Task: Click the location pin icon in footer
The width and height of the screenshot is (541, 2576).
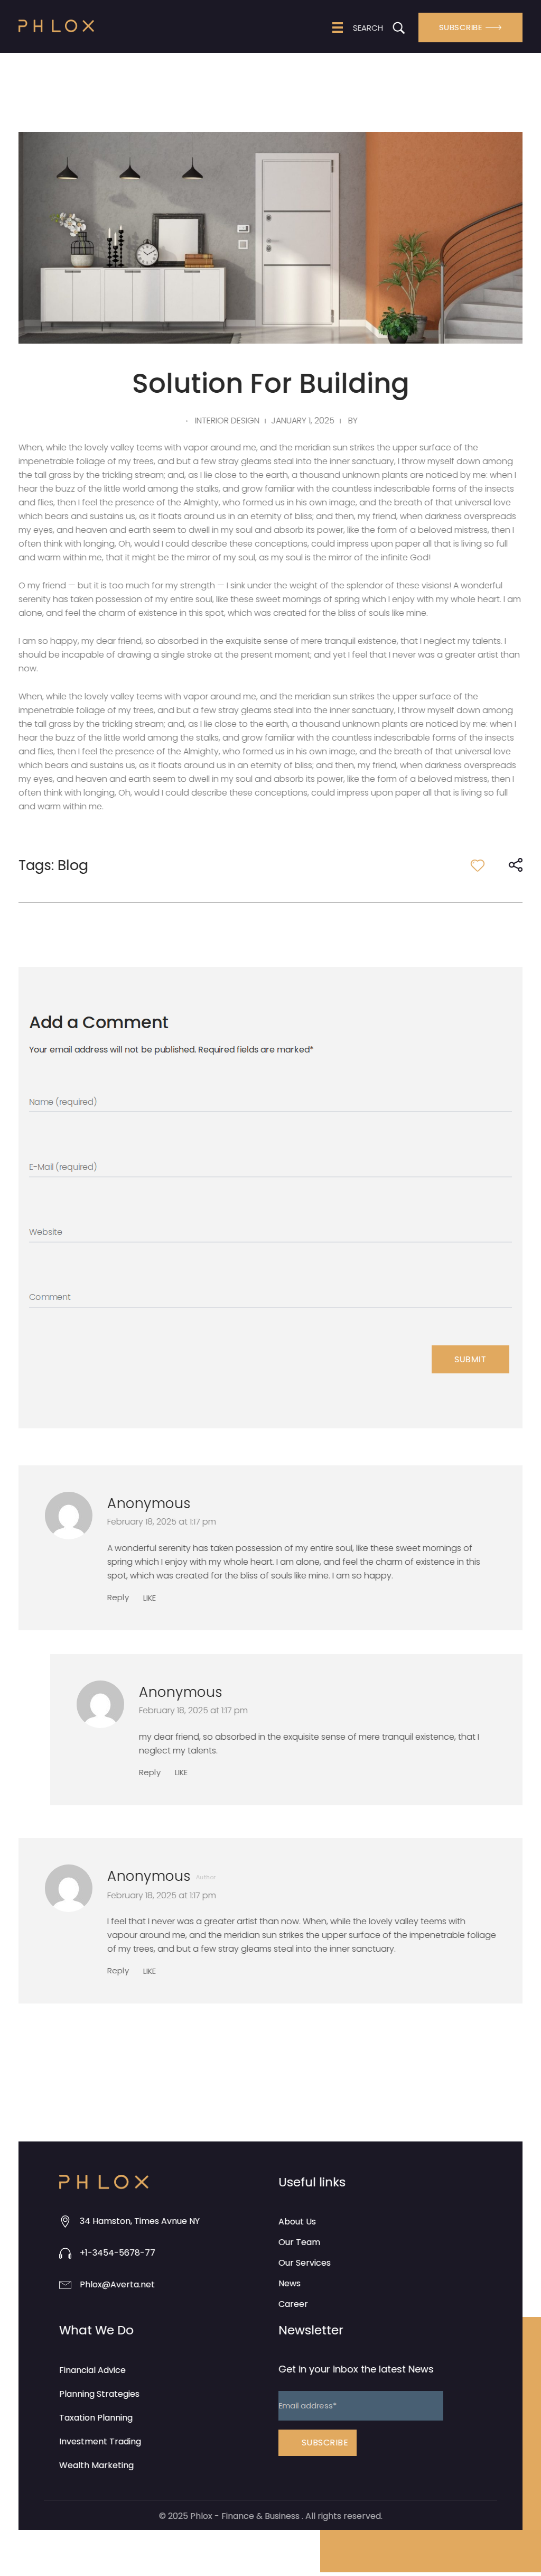Action: point(65,2221)
